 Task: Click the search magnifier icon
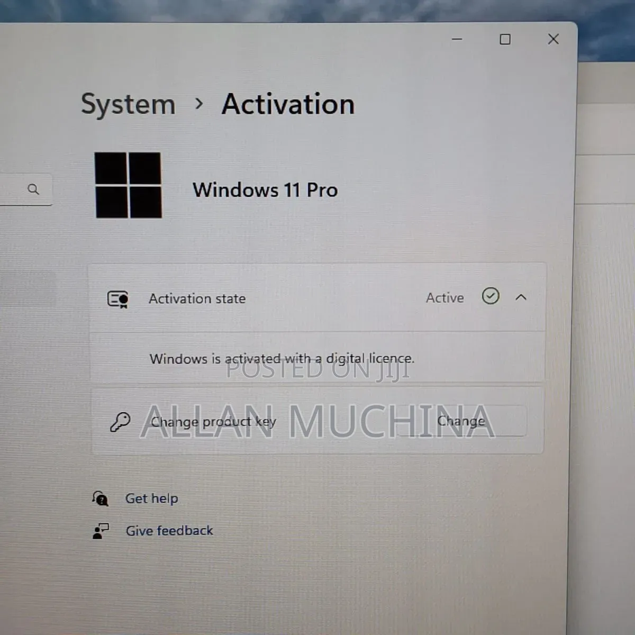(x=33, y=189)
